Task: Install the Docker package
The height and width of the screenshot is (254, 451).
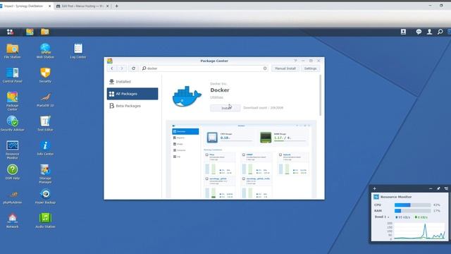Action: [x=225, y=108]
